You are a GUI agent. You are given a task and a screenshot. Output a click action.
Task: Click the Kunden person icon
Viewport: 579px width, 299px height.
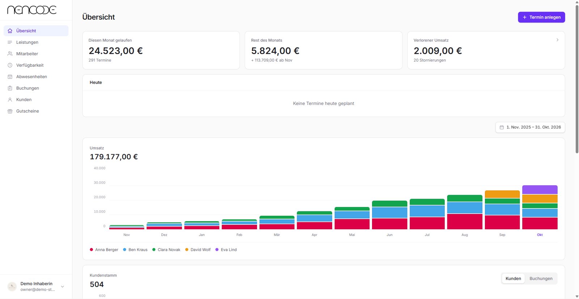[10, 100]
